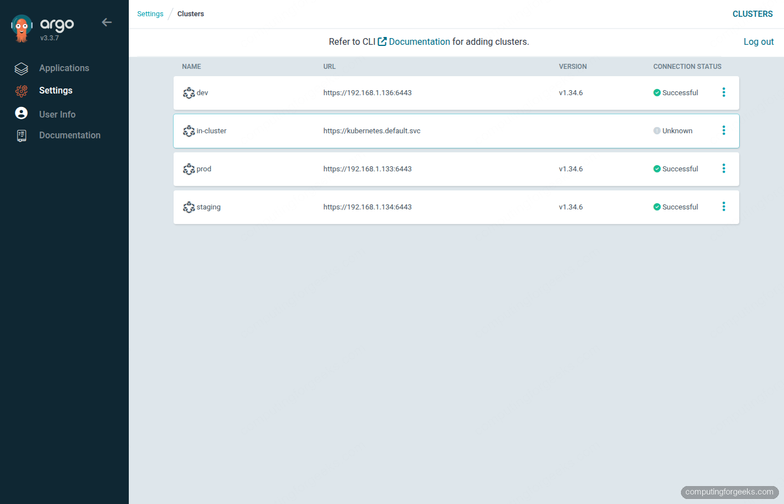784x504 pixels.
Task: Open the kebab menu for the dev cluster
Action: click(724, 92)
